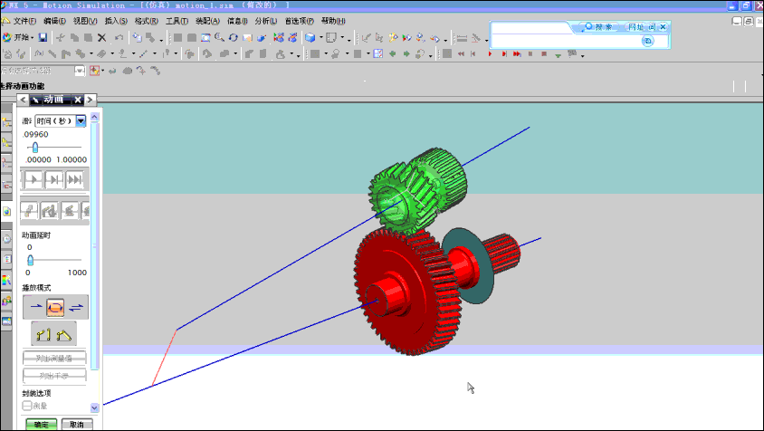Click the Fit view icon
Image resolution: width=764 pixels, height=431 pixels.
pos(205,37)
